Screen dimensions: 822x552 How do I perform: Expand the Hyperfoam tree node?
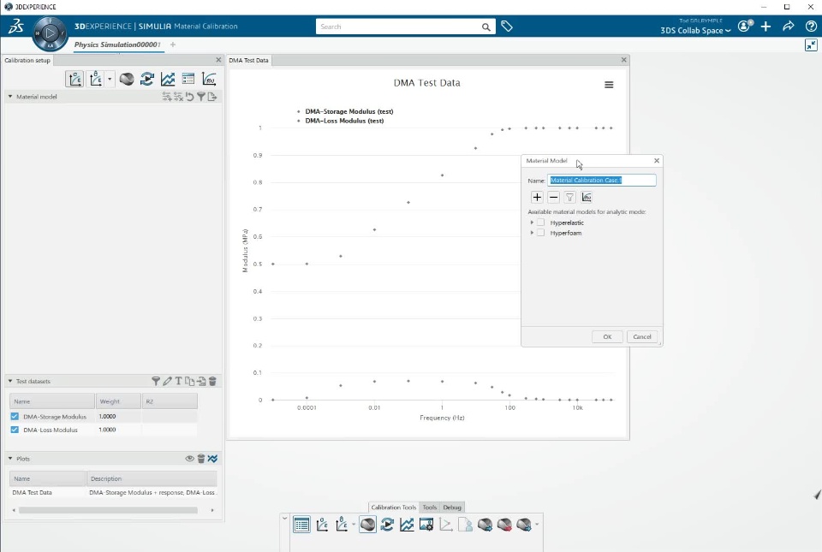coord(532,233)
